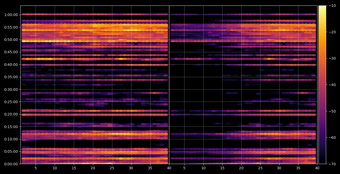Image resolution: width=340 pixels, height=174 pixels.
Task: Click the 0:40:00 y-axis label
Action: point(11,64)
